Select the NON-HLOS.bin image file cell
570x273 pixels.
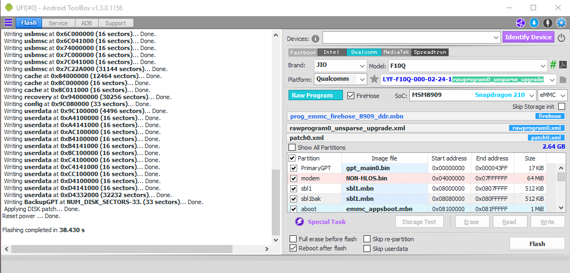point(384,179)
